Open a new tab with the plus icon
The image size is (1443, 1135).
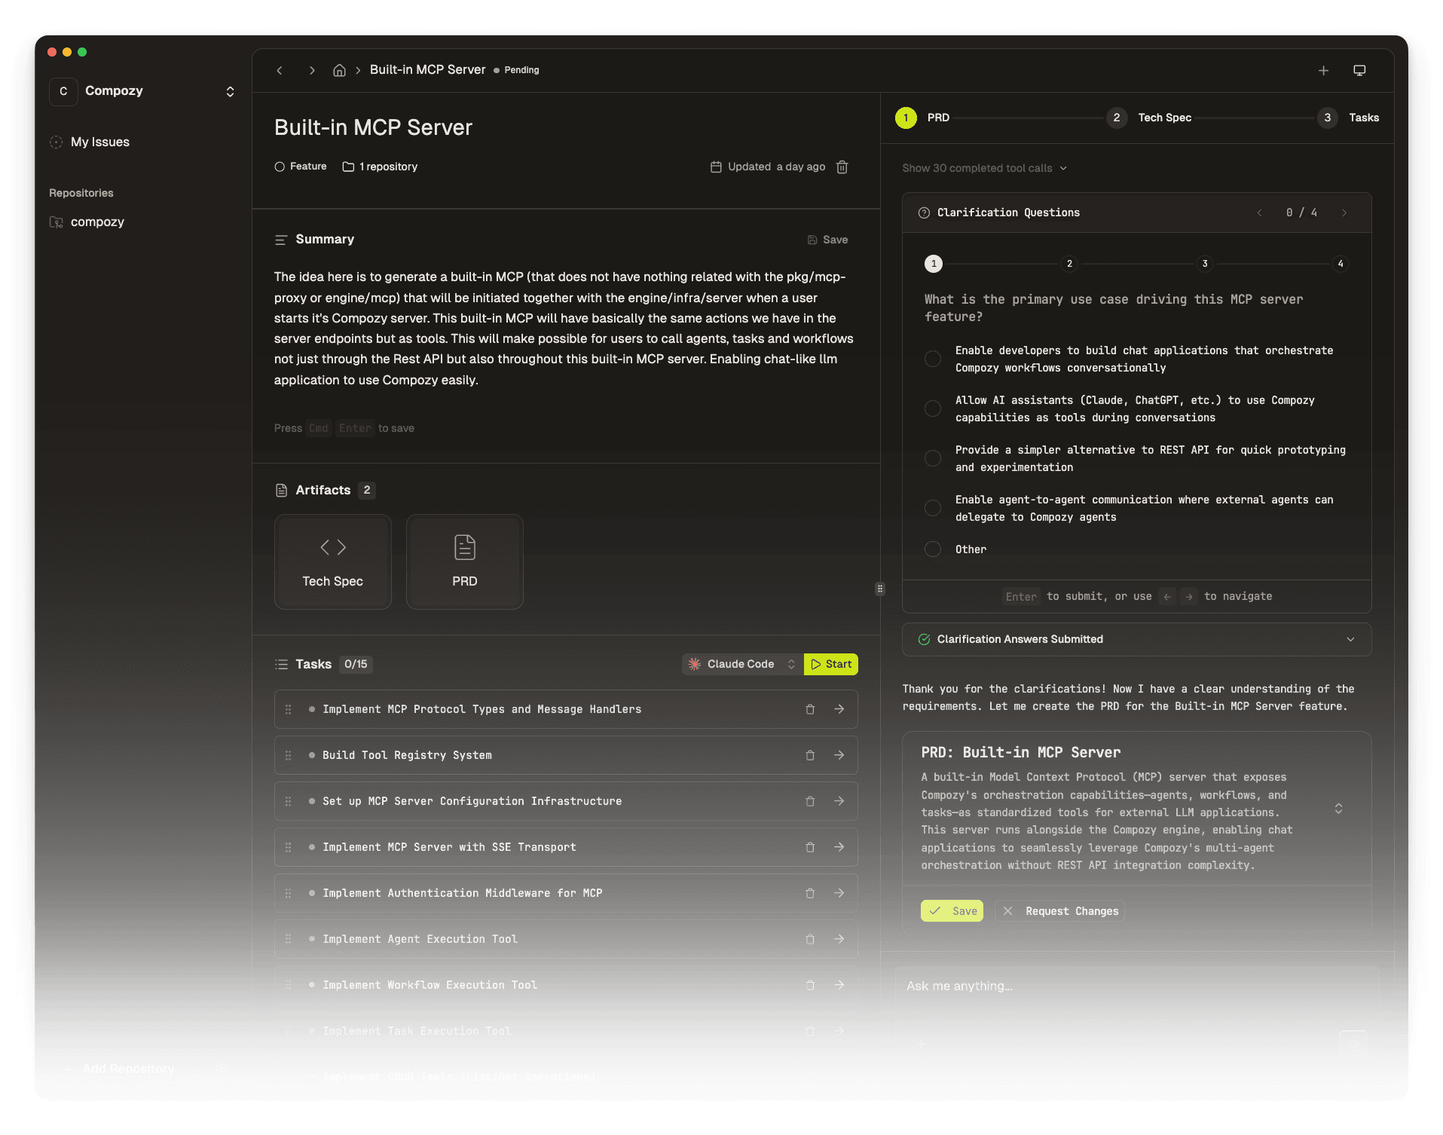click(x=1324, y=70)
